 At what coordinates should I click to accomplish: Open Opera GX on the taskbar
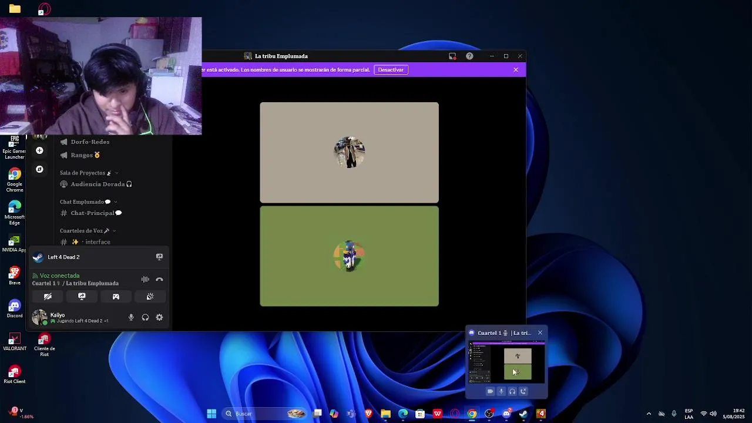pos(455,414)
